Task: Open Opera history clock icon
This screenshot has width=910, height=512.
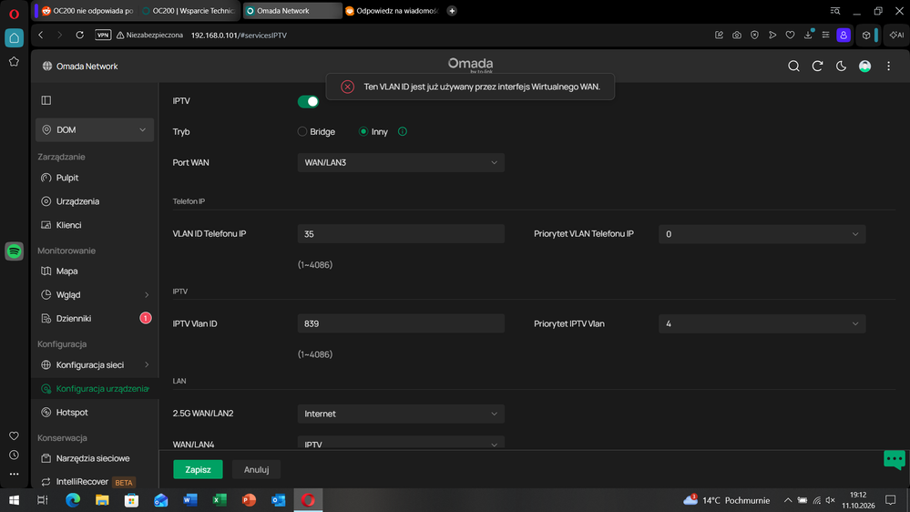Action: pos(14,456)
